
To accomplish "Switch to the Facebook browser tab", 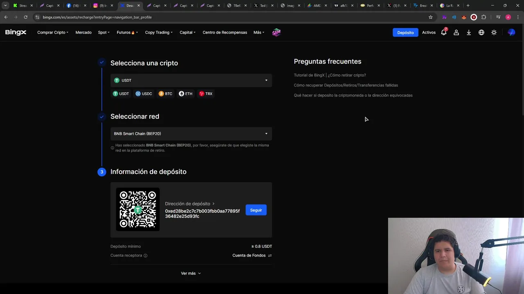I will [76, 6].
